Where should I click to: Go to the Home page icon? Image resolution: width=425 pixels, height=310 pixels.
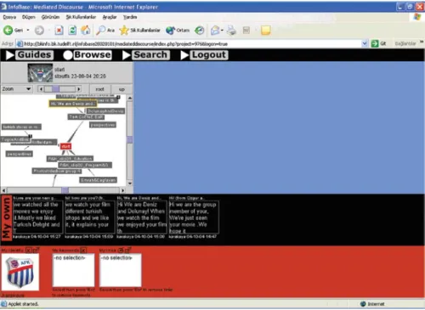[x=86, y=30]
